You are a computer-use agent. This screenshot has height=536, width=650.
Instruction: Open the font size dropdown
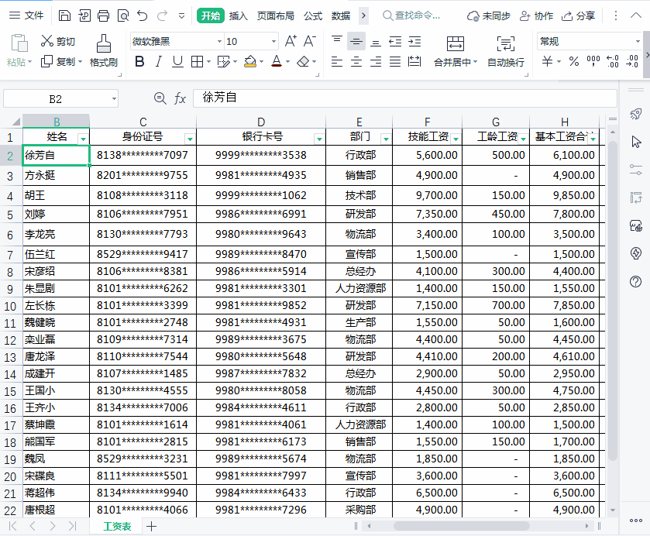tap(273, 42)
